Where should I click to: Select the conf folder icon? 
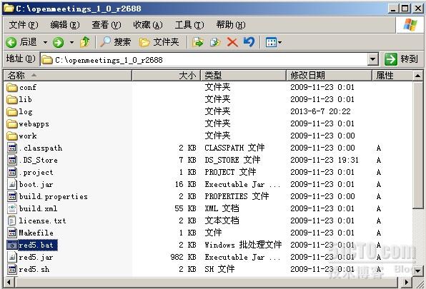click(12, 87)
